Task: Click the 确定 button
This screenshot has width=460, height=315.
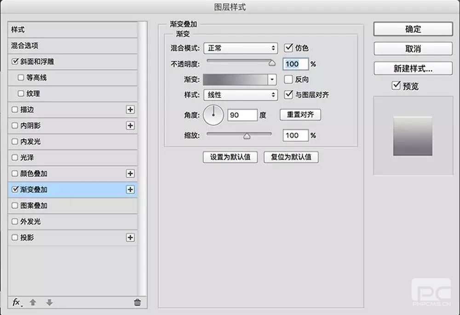Action: coord(413,29)
